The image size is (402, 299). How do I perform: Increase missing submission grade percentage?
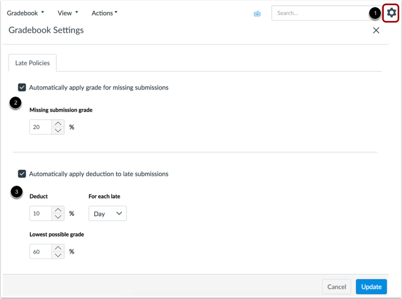[58, 123]
